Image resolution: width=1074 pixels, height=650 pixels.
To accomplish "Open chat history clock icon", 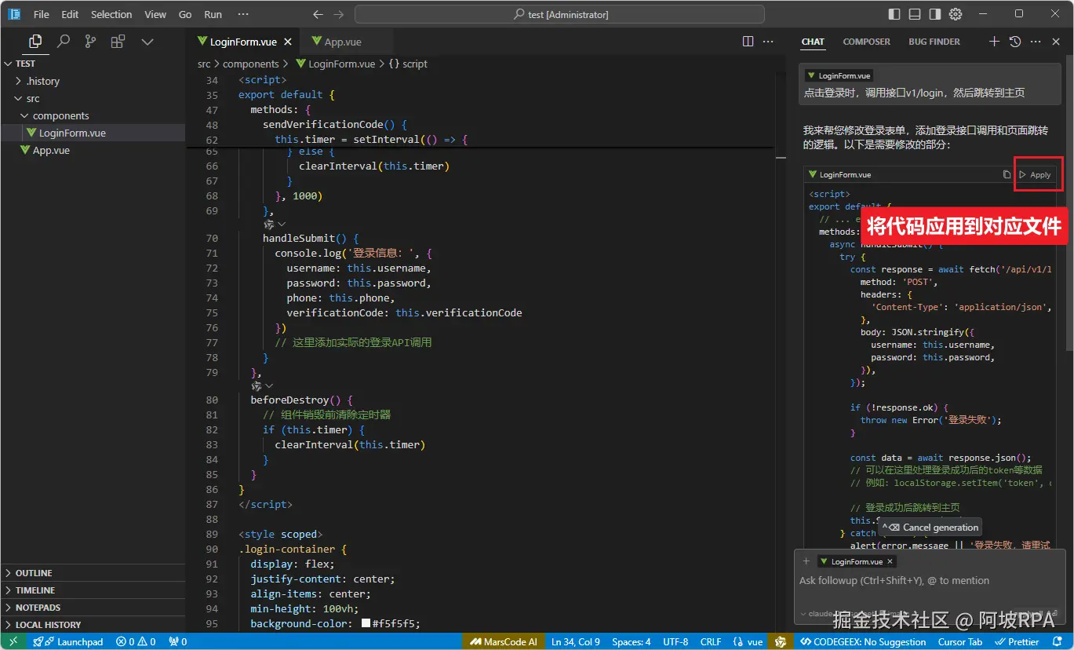I will pos(1015,42).
